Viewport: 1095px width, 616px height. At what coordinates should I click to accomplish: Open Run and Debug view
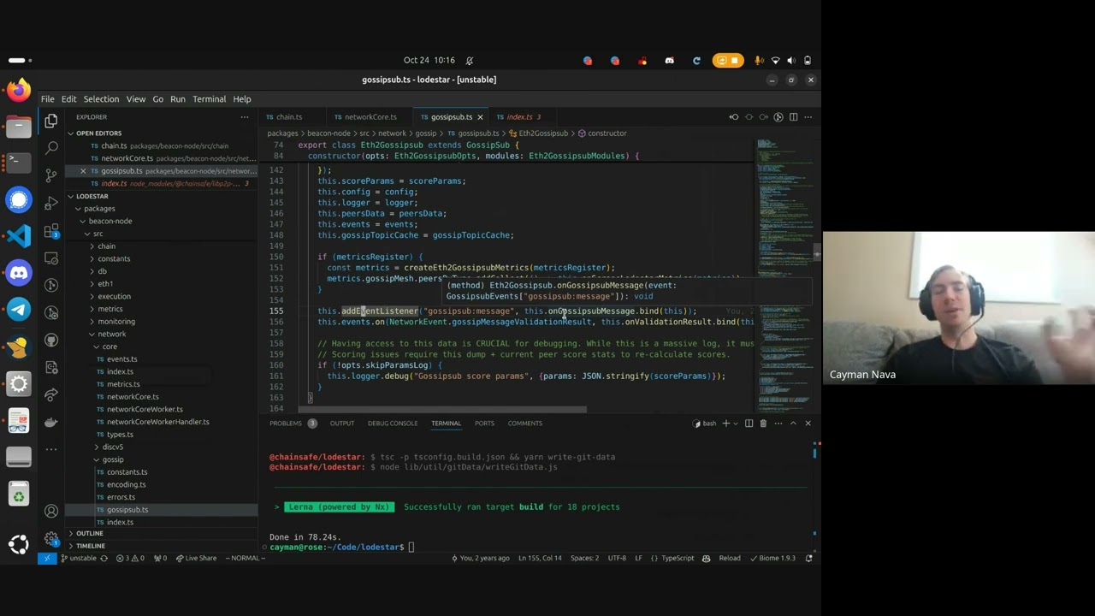pyautogui.click(x=51, y=202)
